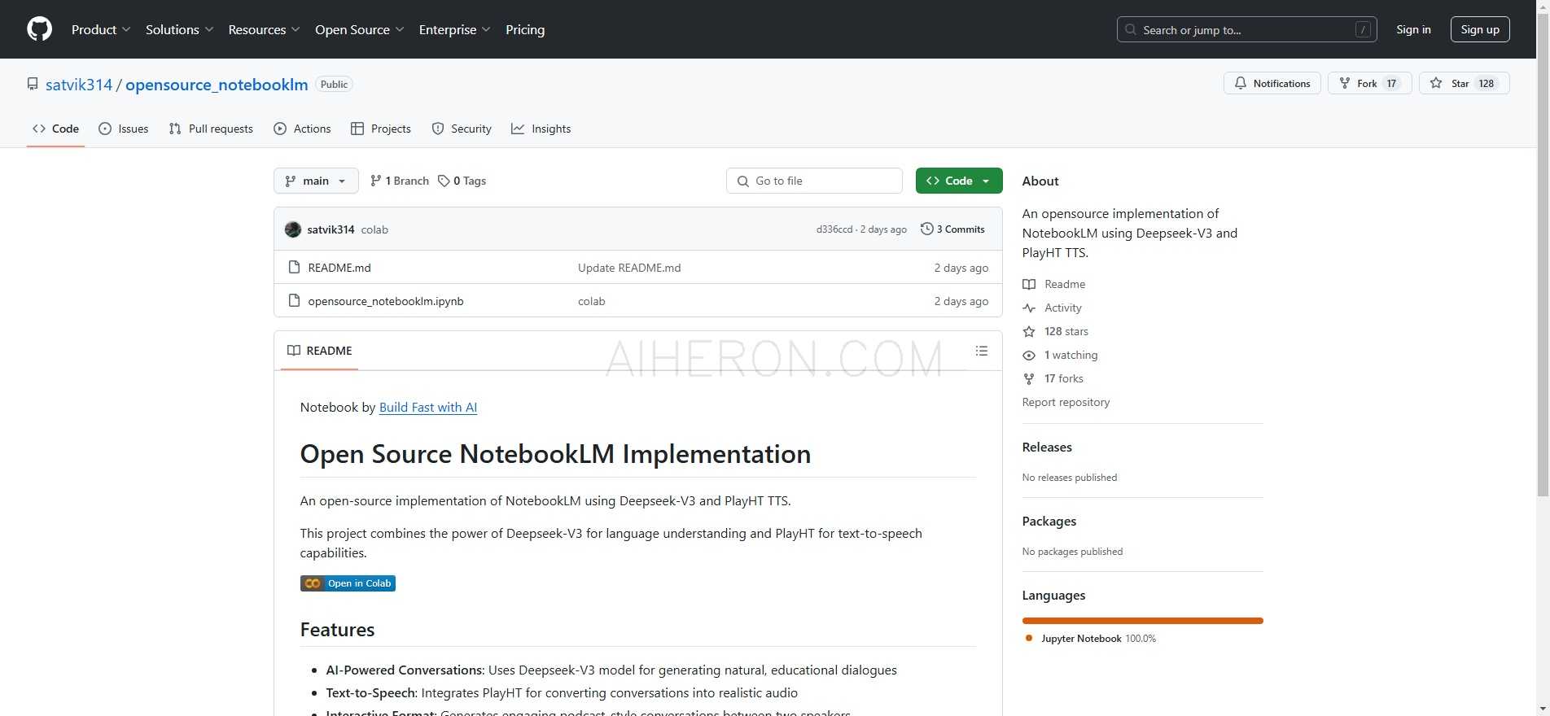The width and height of the screenshot is (1550, 716).
Task: Click the repository icon before satvik314
Action: [33, 84]
